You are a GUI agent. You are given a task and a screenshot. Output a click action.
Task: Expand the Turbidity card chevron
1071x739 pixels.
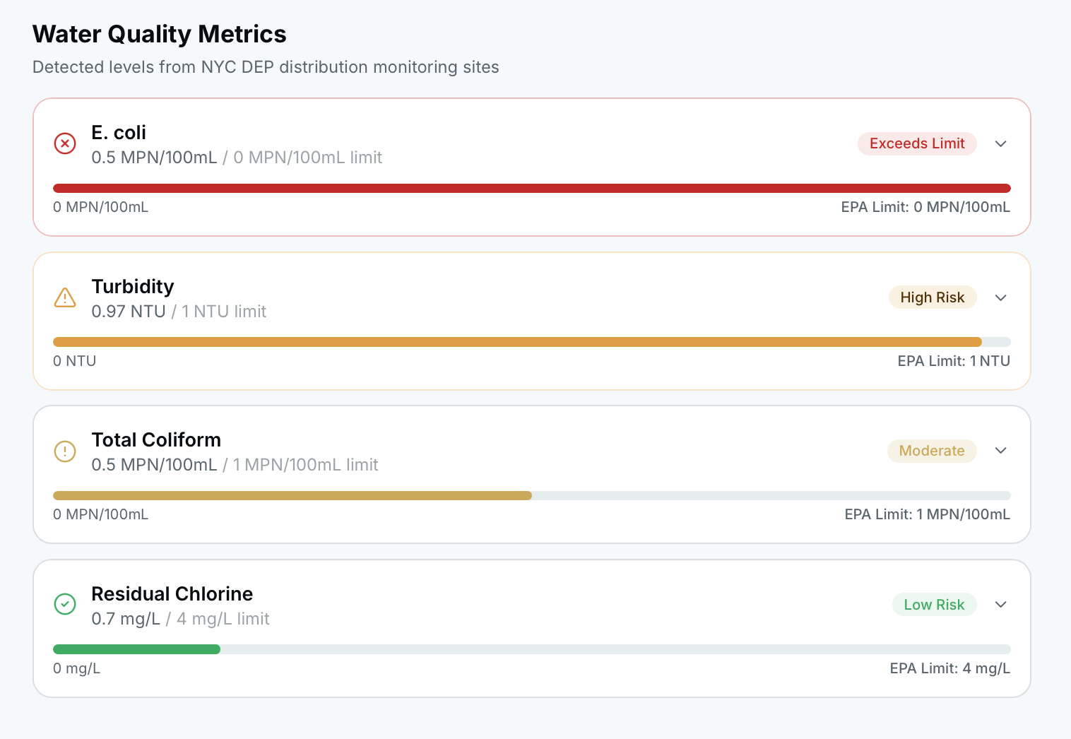click(1000, 297)
